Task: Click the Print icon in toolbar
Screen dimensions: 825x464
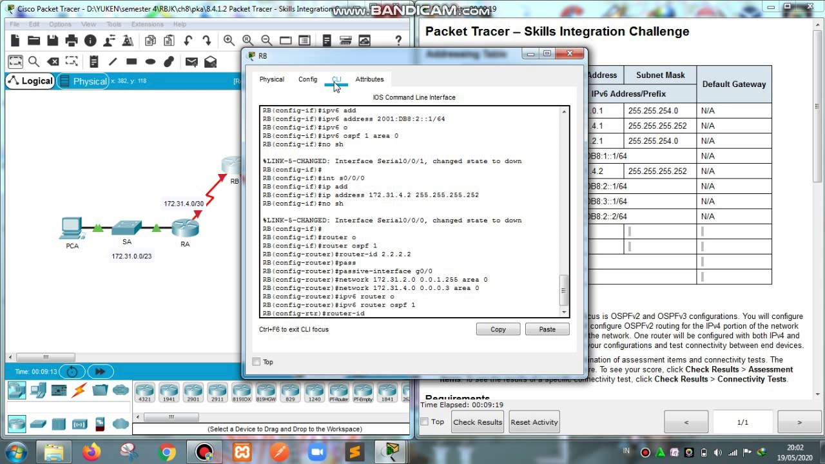Action: (72, 41)
